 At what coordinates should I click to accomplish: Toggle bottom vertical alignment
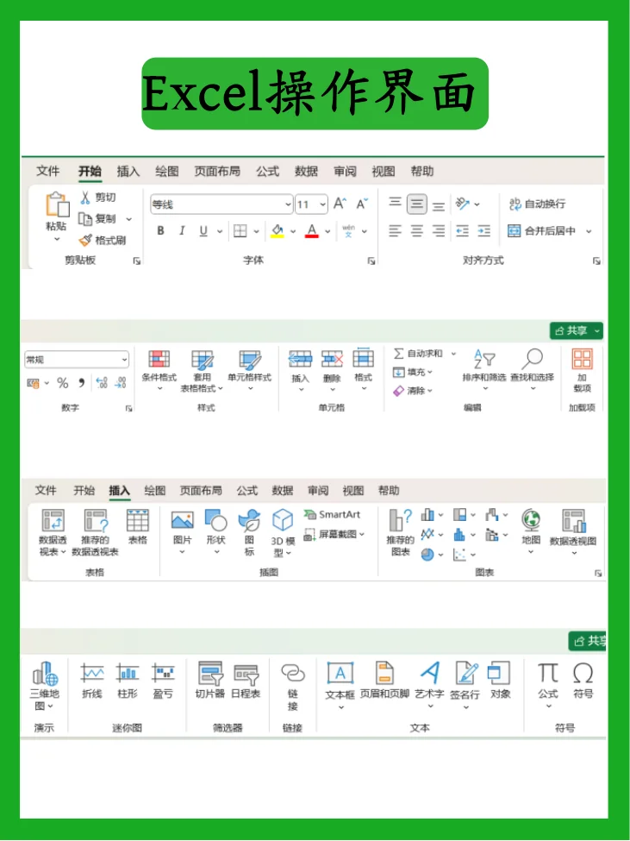(439, 206)
